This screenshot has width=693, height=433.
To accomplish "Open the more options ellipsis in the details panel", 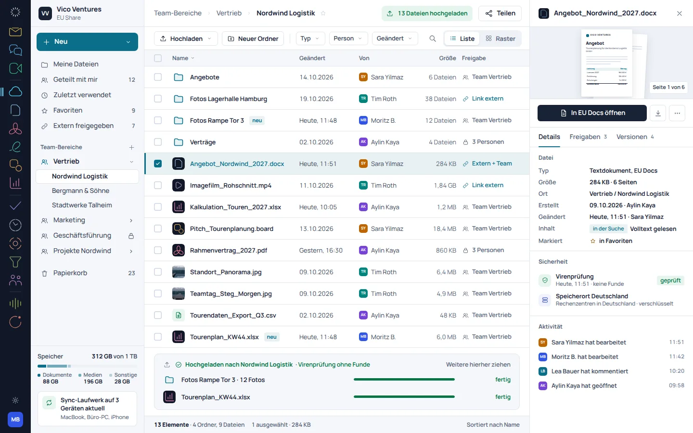I will 677,113.
